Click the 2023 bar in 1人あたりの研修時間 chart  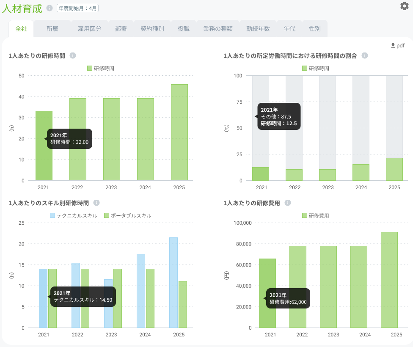[x=112, y=139]
